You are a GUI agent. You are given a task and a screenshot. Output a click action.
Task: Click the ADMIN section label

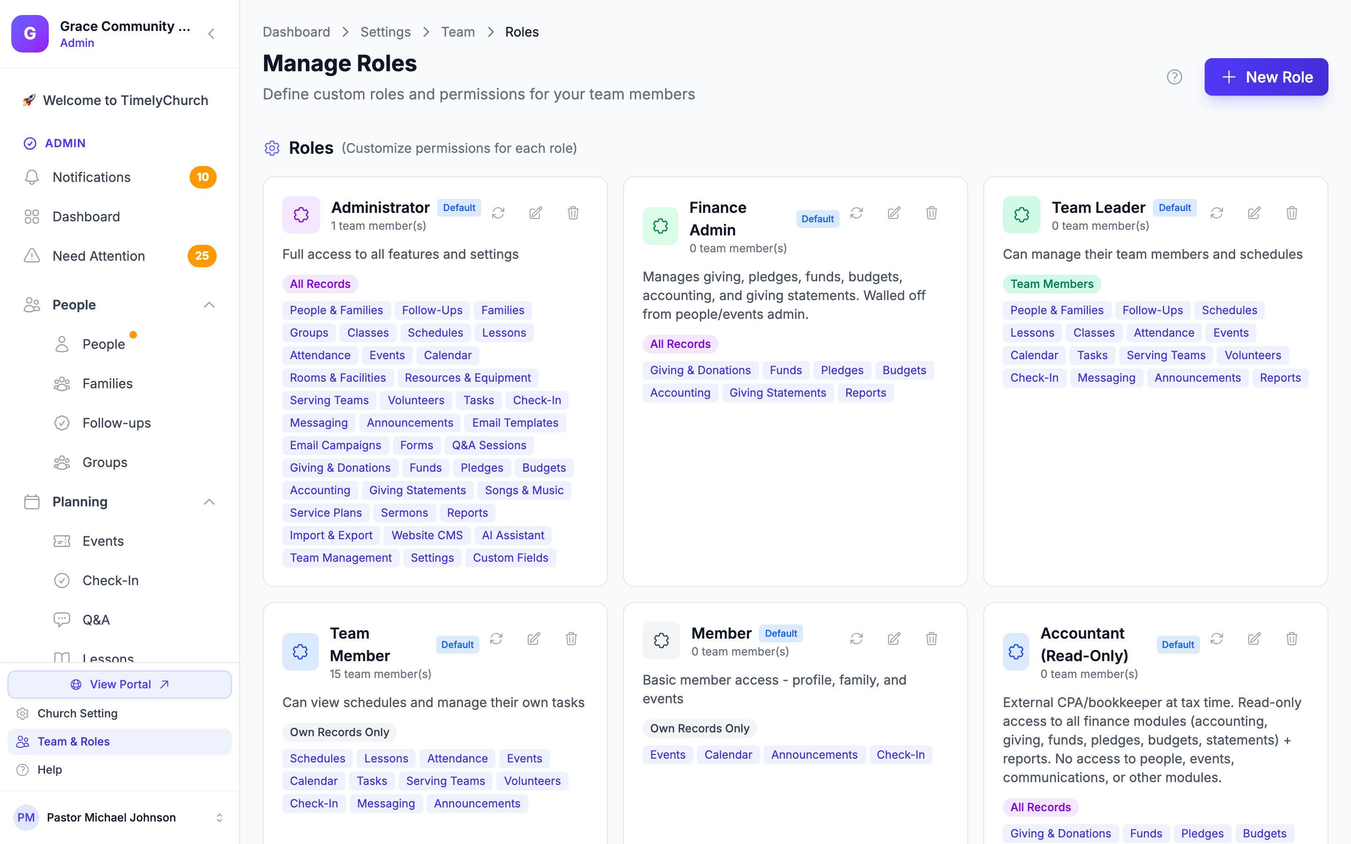point(65,143)
